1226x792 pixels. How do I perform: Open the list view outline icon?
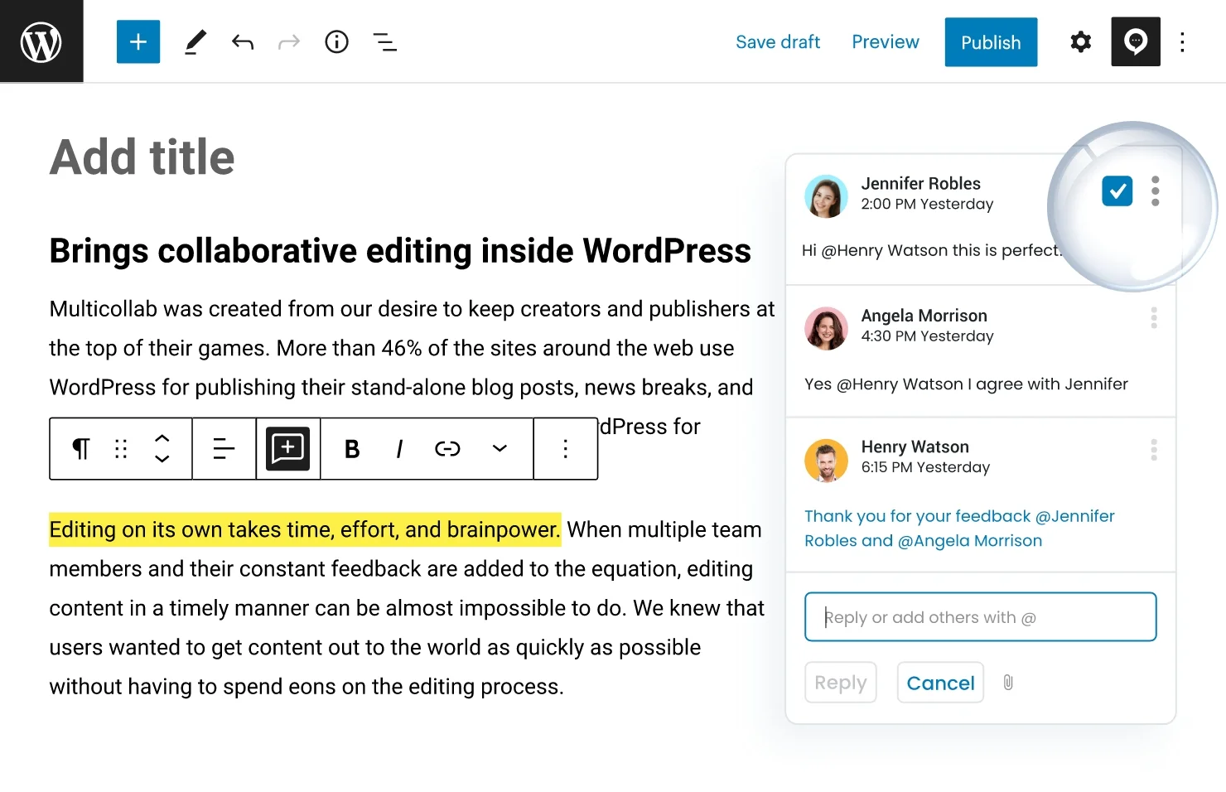tap(384, 42)
